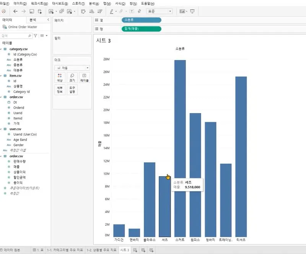The image size is (306, 254).
Task: Collapse the item.csv table
Action: pos(1,76)
